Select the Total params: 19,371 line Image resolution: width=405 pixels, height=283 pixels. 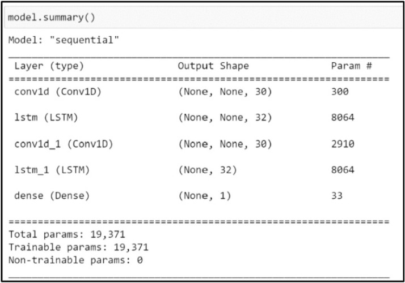point(67,234)
